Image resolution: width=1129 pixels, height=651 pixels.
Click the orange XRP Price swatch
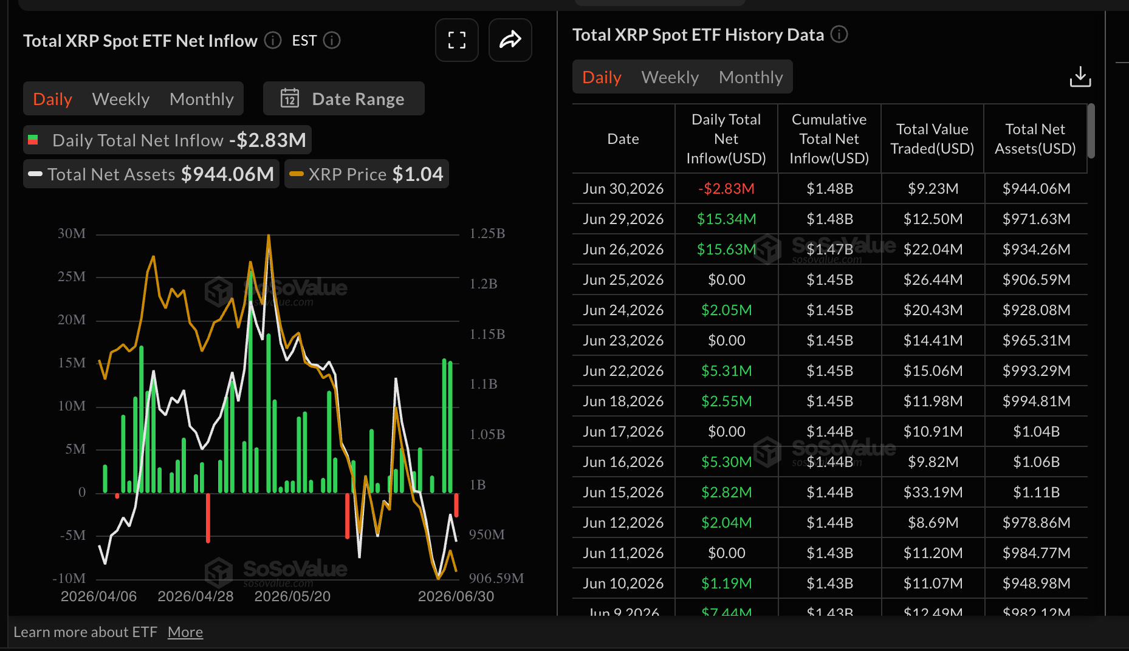point(297,174)
